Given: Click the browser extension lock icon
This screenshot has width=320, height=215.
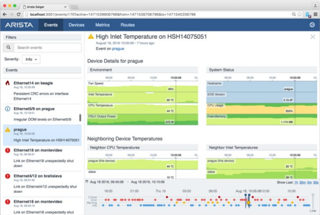Looking at the screenshot, I should pos(308,15).
